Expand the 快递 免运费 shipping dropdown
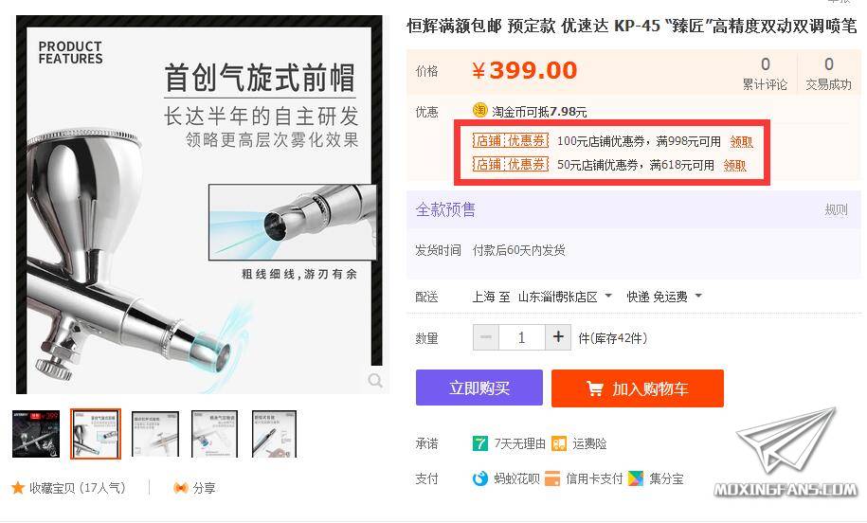 click(664, 297)
